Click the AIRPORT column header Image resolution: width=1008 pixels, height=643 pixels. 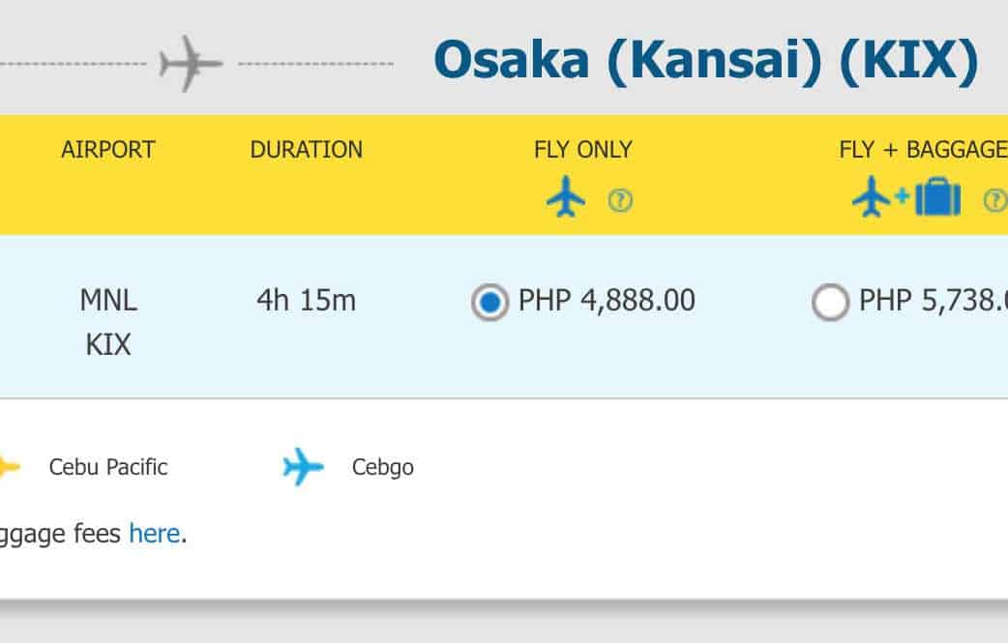coord(108,150)
